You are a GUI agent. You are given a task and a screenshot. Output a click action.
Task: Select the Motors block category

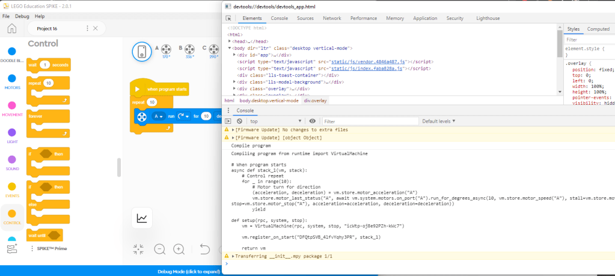[12, 79]
